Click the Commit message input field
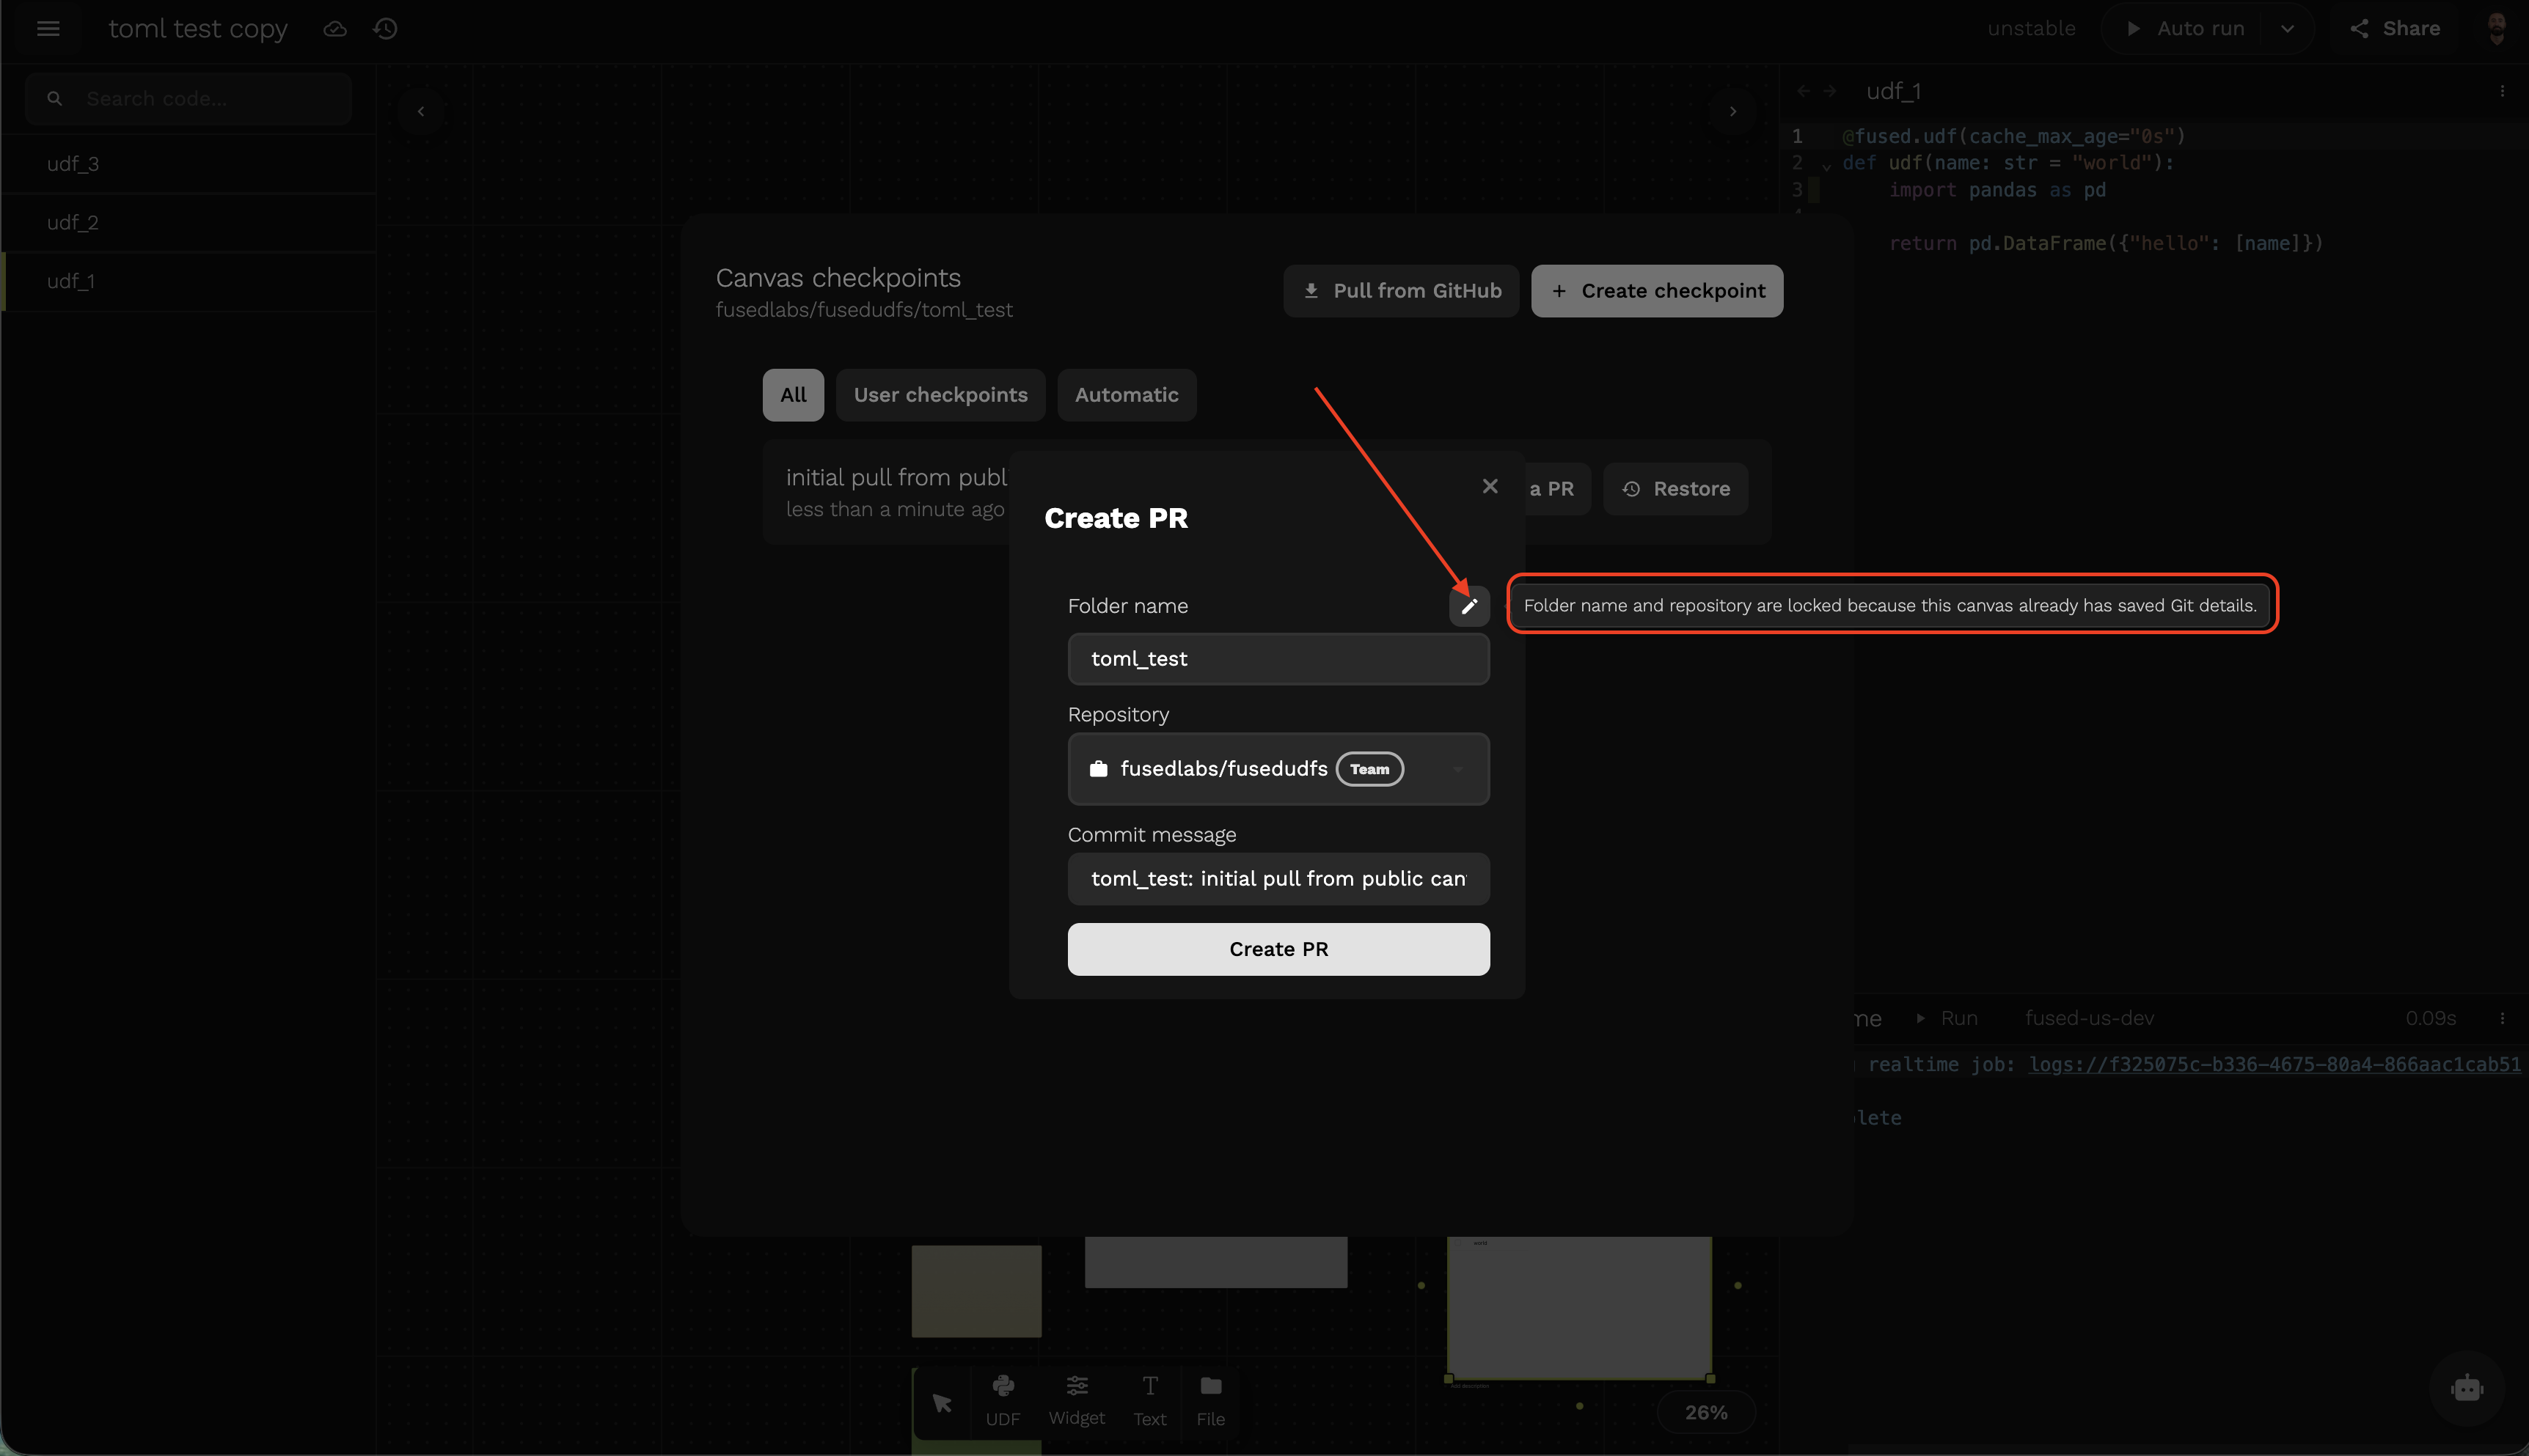 (1278, 879)
